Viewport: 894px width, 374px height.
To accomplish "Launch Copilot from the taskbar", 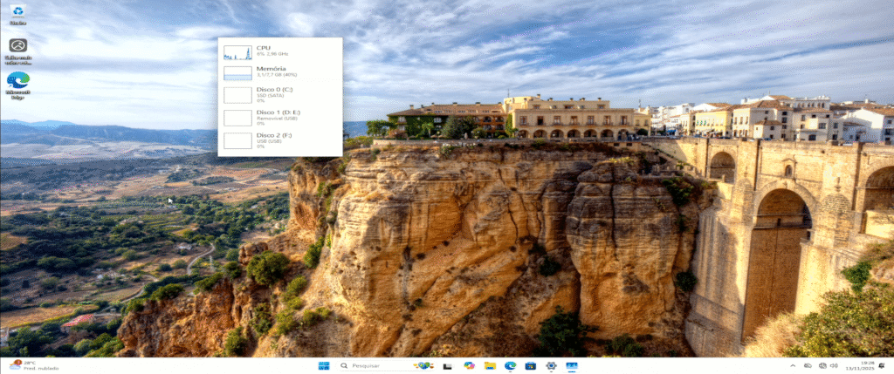I will pos(469,366).
